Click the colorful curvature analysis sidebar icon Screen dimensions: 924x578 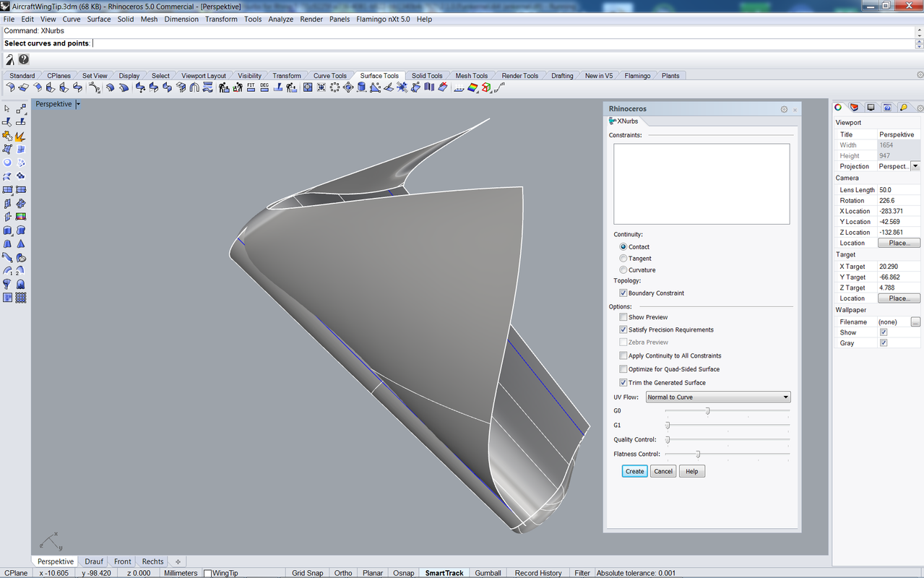(20, 216)
